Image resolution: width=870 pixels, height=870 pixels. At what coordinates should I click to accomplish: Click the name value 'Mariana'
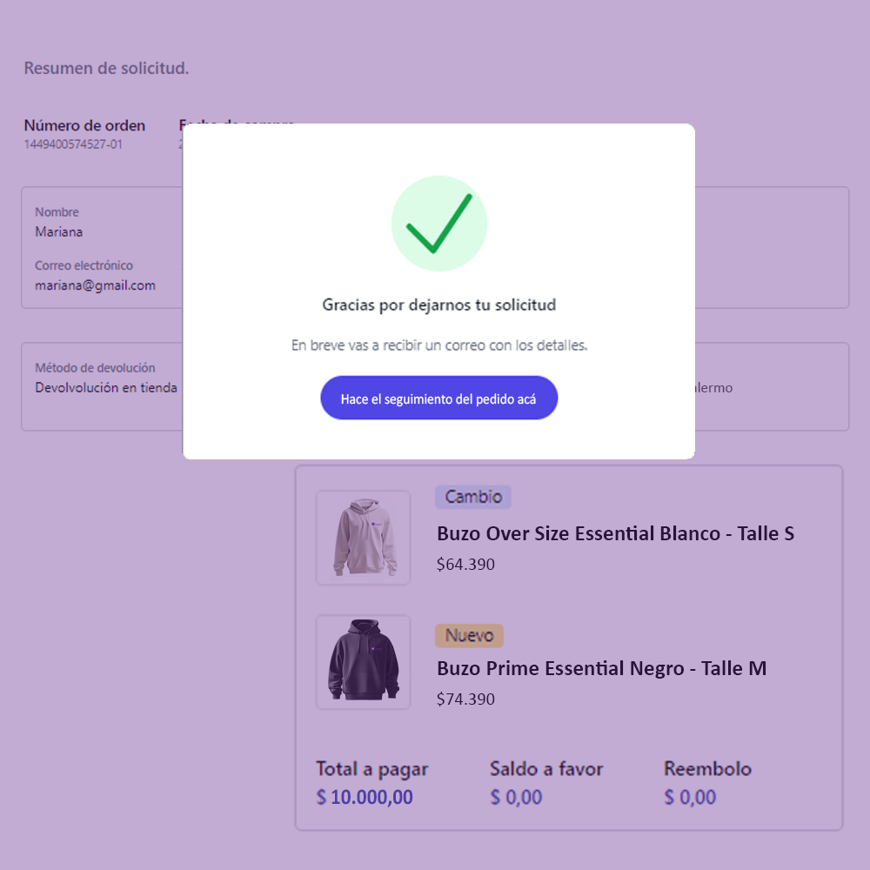(x=59, y=232)
